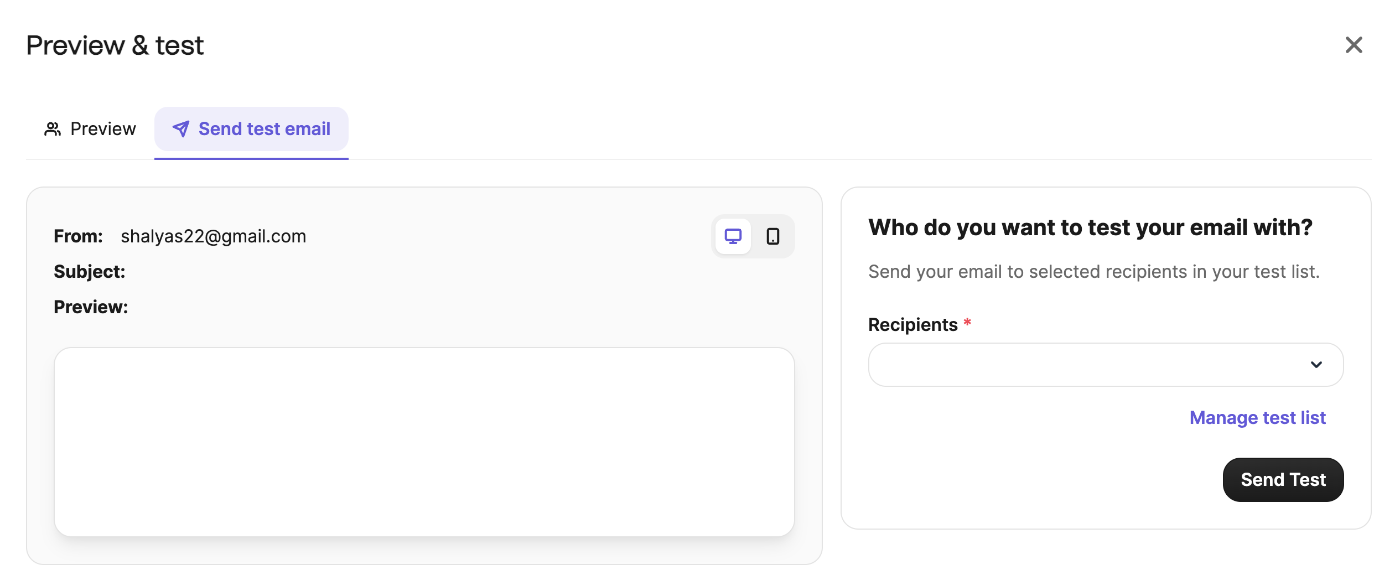Click the Preview & test title
The image size is (1400, 580).
click(115, 45)
